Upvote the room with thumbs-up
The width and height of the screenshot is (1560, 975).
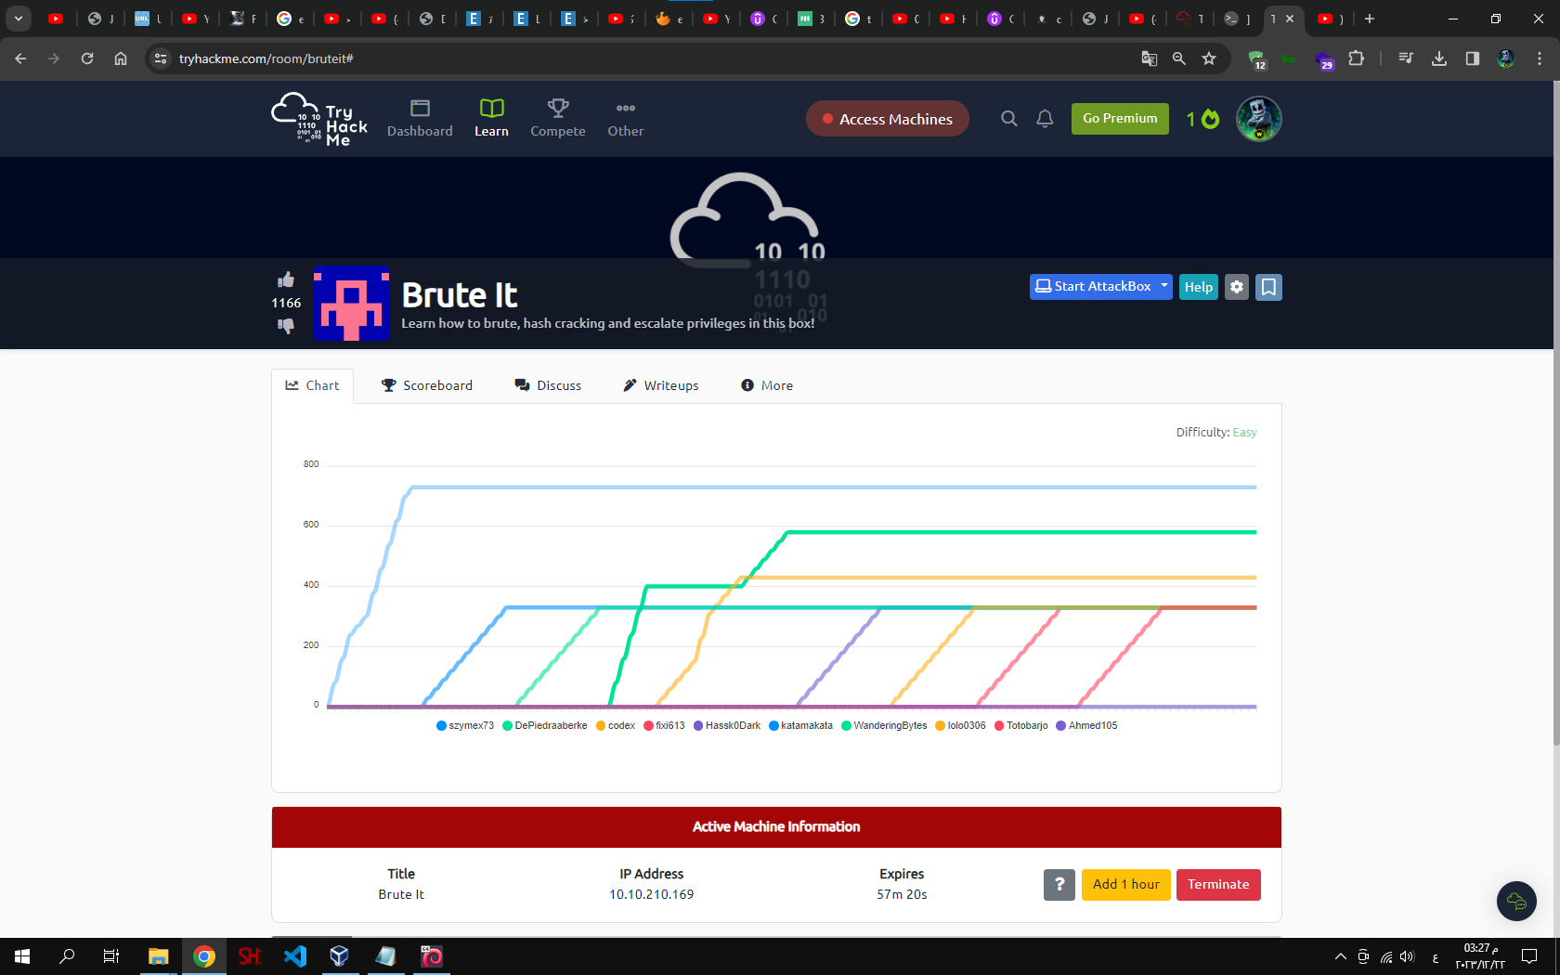(286, 279)
